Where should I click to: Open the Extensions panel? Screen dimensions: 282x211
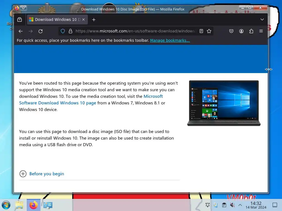[251, 31]
